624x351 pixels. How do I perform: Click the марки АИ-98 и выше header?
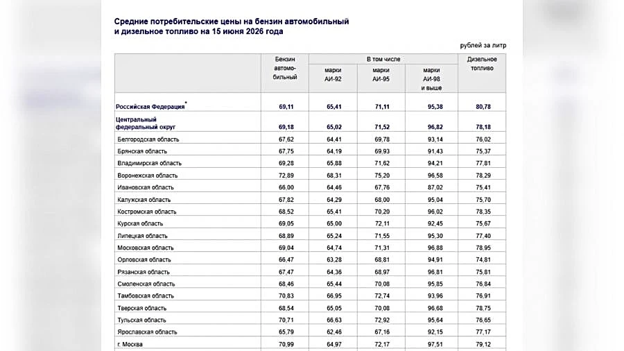click(431, 79)
